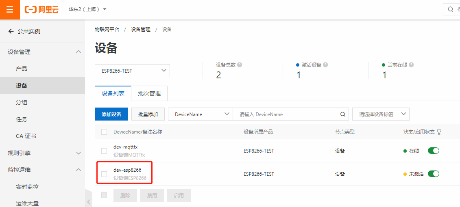Click the 物联网平台 breadcrumb link
This screenshot has height=207, width=460.
107,30
